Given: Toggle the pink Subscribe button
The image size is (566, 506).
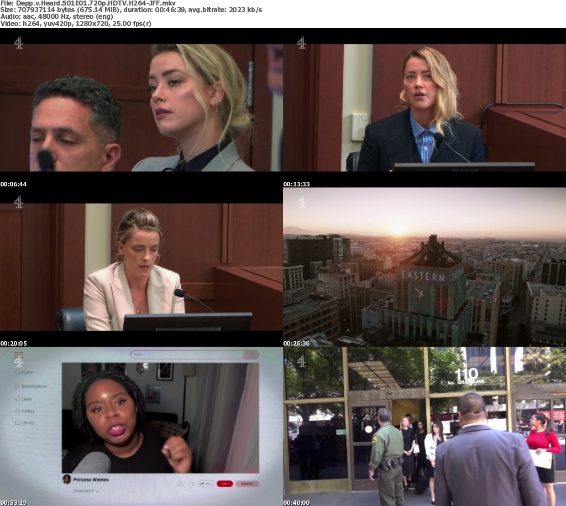Looking at the screenshot, I should coord(247,483).
